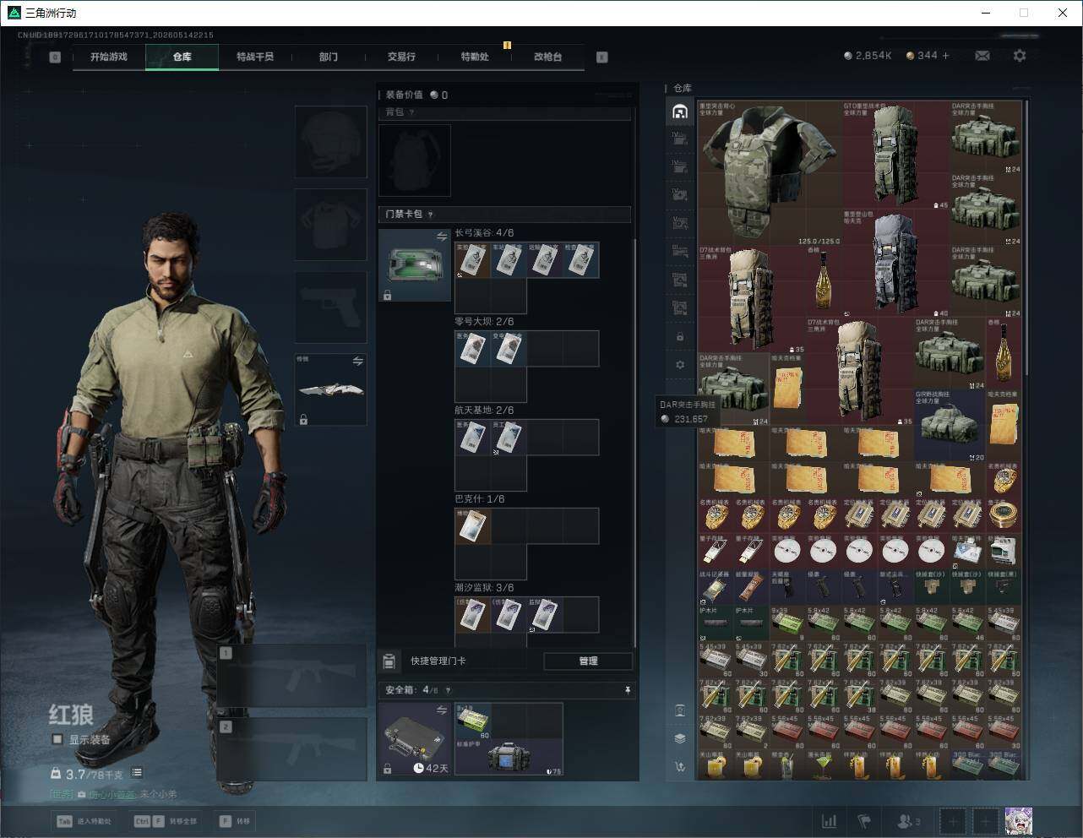Open the stash sidebar gear settings
1083x838 pixels.
pos(680,364)
